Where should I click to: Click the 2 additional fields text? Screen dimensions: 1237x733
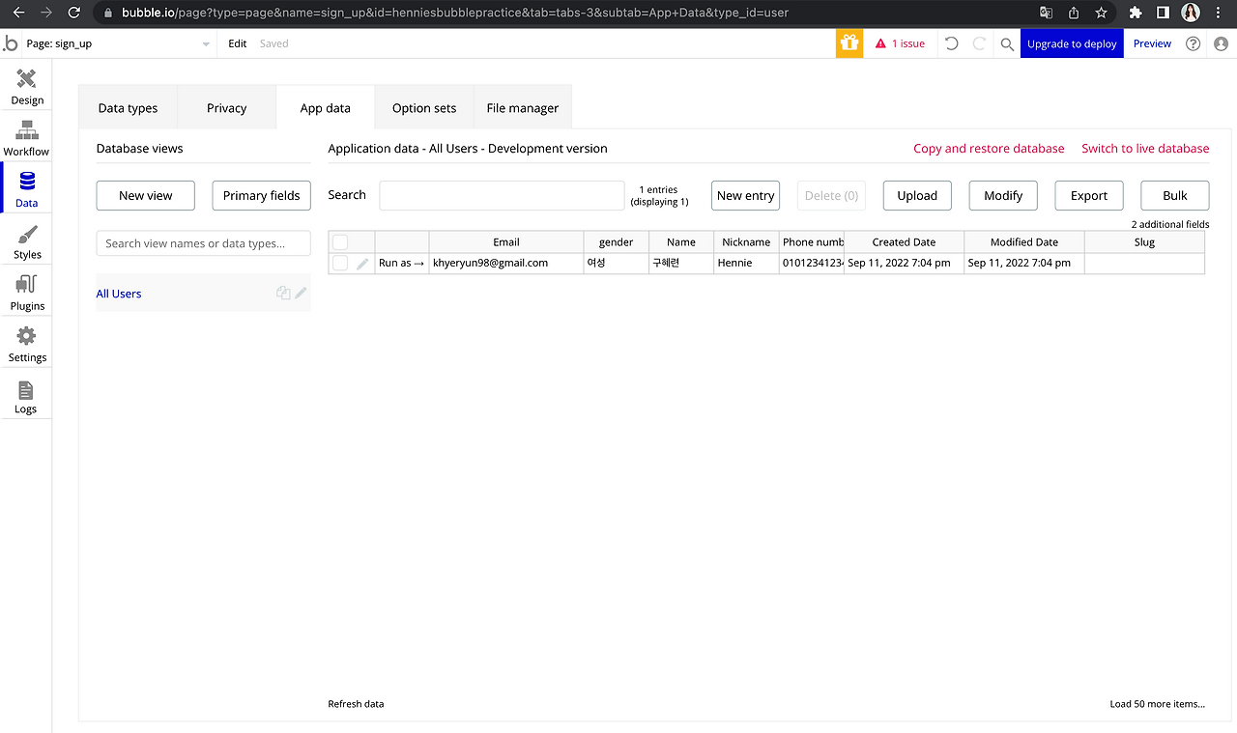coord(1170,224)
